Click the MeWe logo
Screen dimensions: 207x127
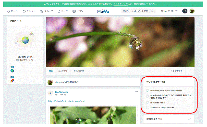103,11
